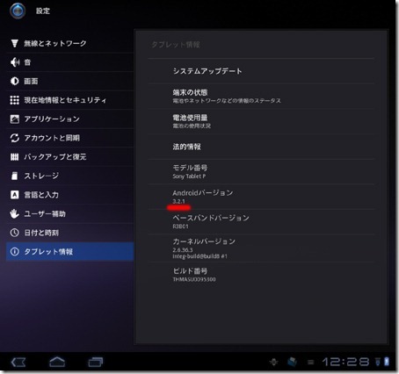Tap ビルド番号 row
The width and height of the screenshot is (399, 374).
pos(261,275)
